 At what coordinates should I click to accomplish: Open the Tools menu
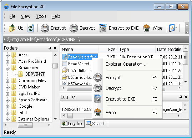[41, 16]
